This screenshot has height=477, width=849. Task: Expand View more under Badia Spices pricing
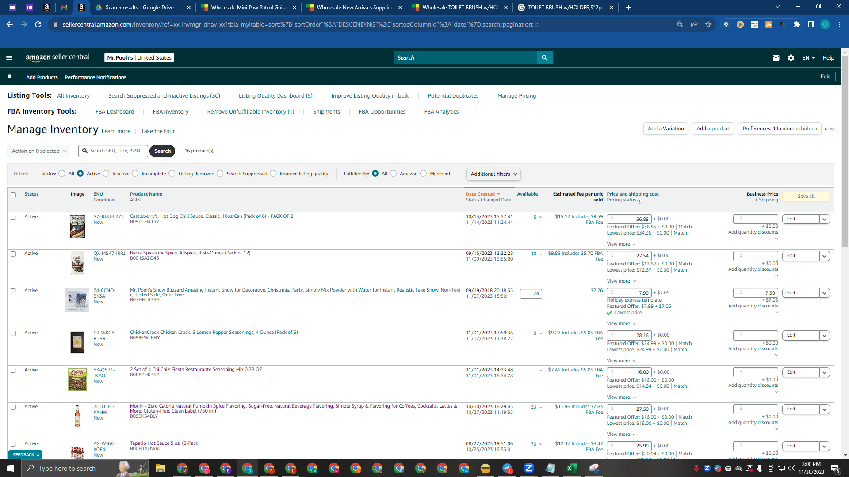point(621,281)
